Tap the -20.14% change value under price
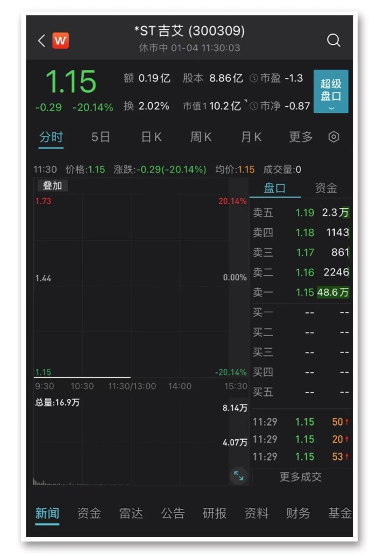This screenshot has height=556, width=378. pos(93,107)
